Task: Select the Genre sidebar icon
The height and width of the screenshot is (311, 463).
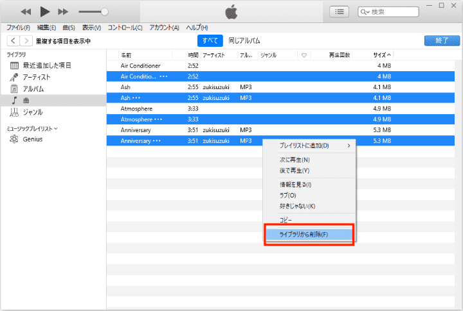Action: pos(14,112)
